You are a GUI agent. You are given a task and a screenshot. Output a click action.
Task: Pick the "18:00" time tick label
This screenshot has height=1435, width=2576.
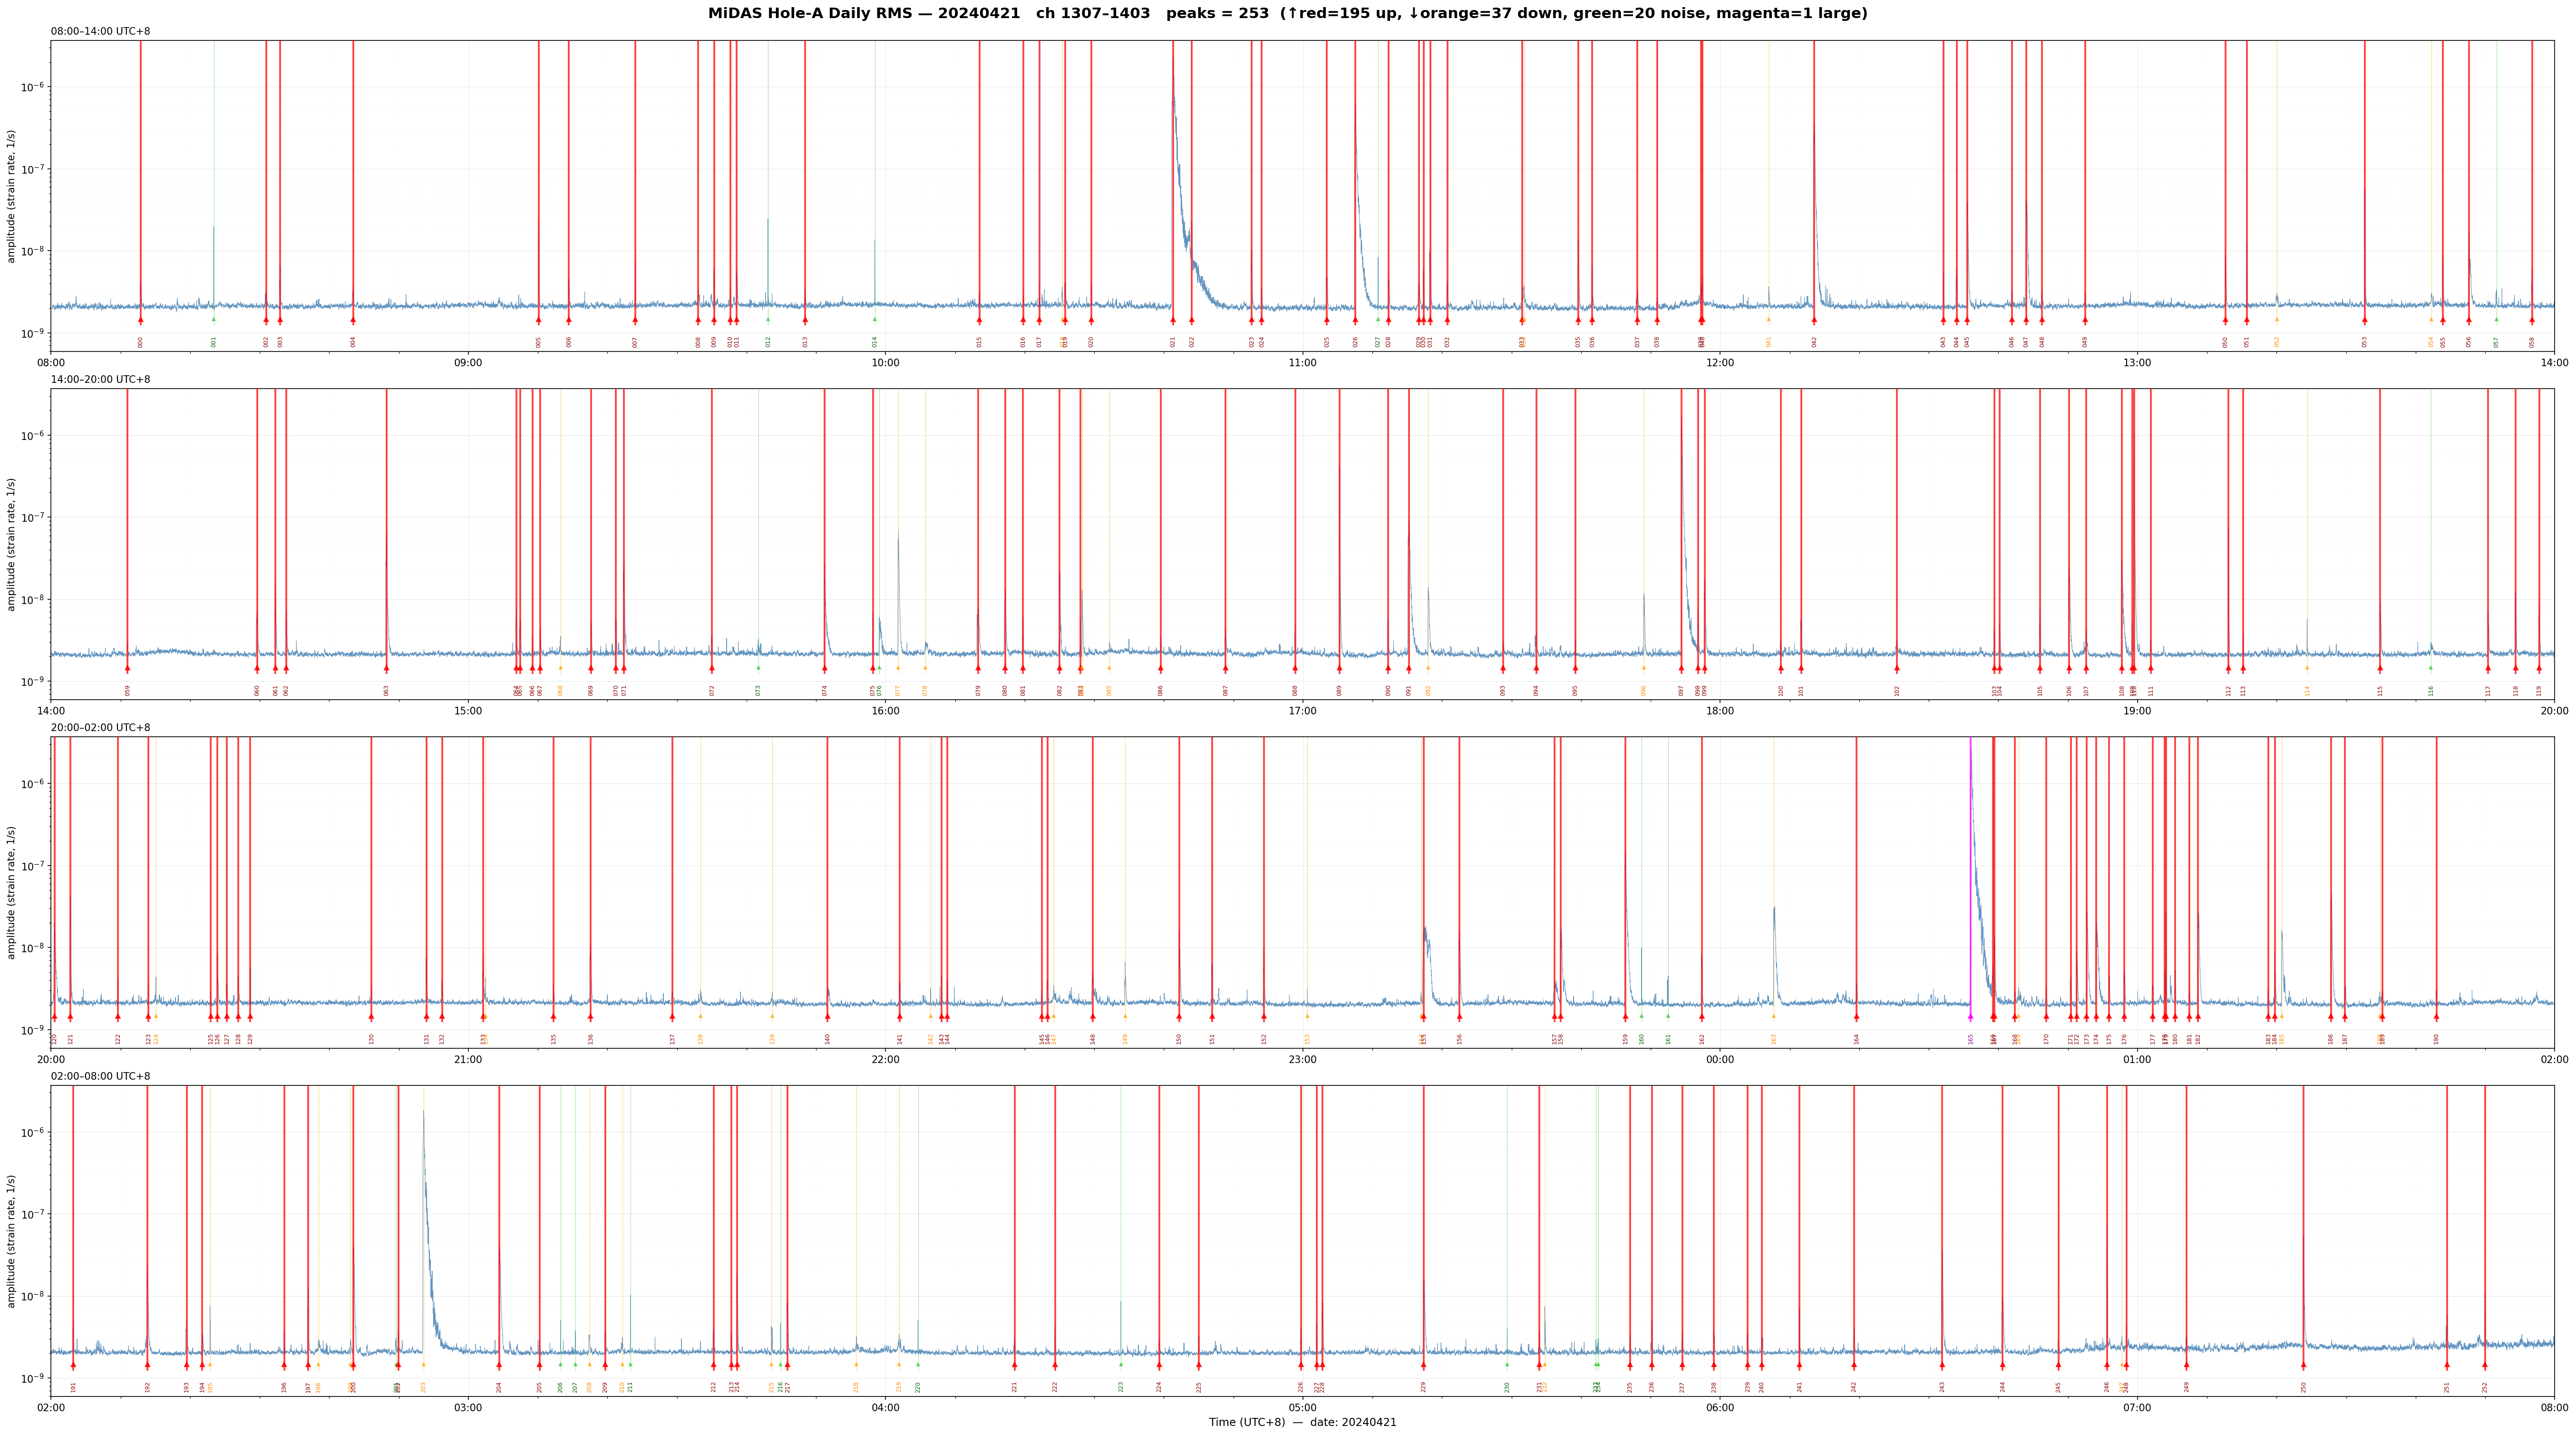tap(1720, 711)
